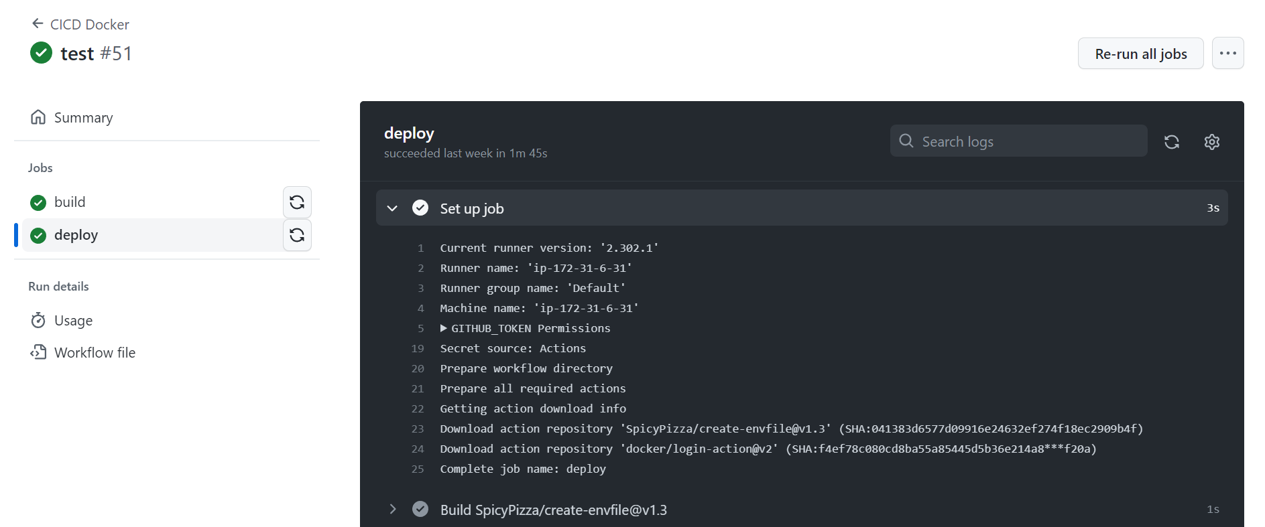Viewport: 1265px width, 527px height.
Task: Click the Summary home icon
Action: click(x=38, y=118)
